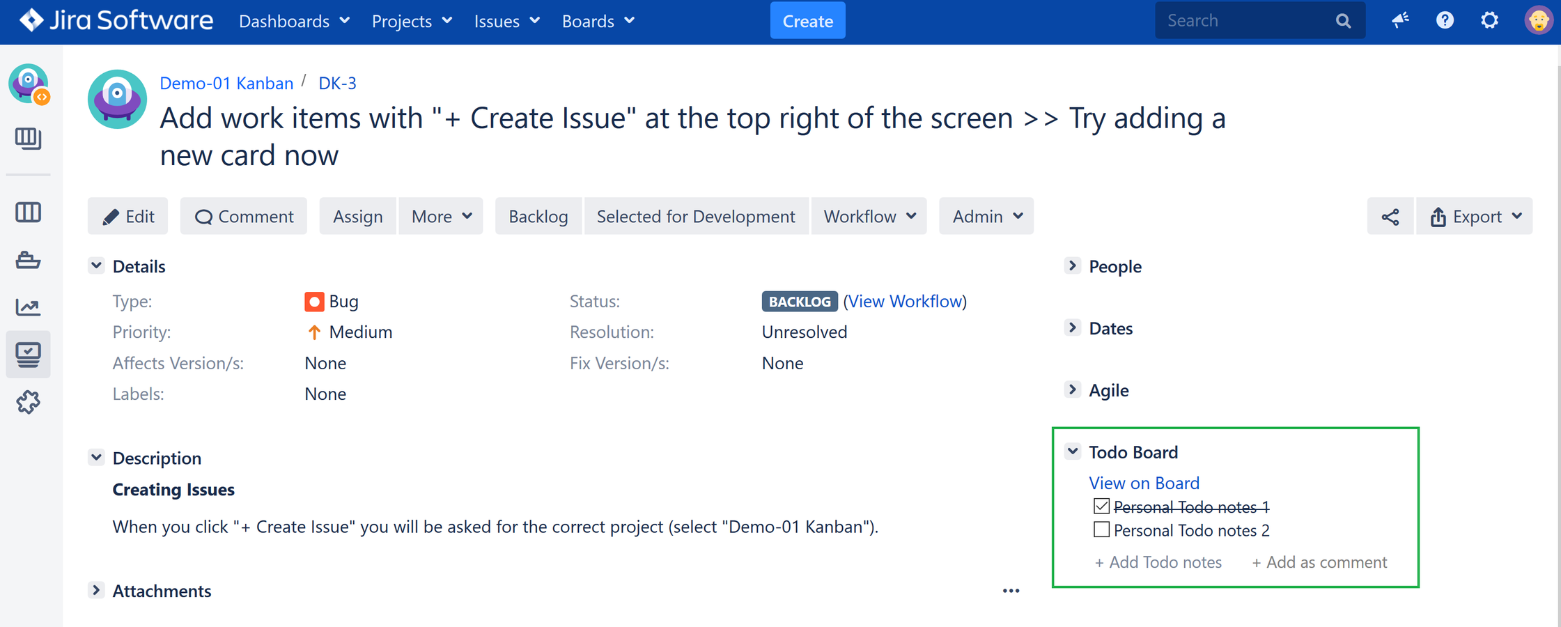1561x627 pixels.
Task: Click View on Board link
Action: click(1144, 483)
